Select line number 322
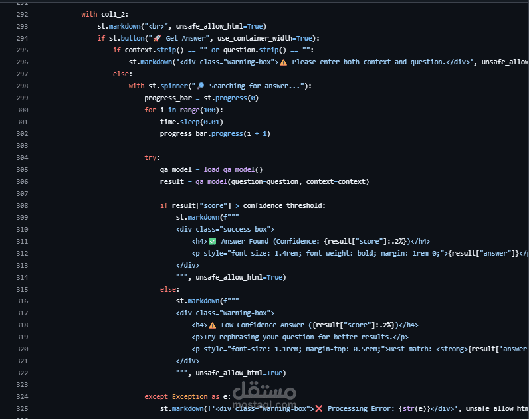This screenshot has width=529, height=419. pos(23,373)
